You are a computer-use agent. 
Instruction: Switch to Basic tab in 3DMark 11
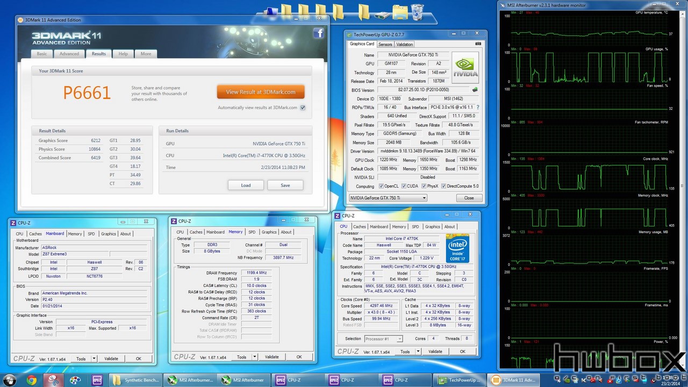pos(42,54)
